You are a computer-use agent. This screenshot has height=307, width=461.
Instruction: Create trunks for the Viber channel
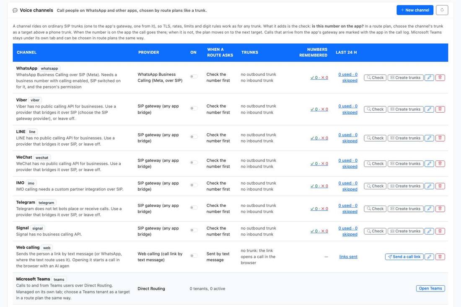405,109
